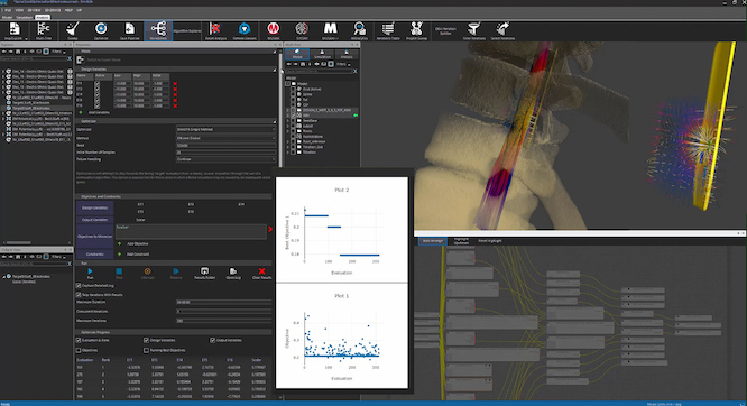The width and height of the screenshot is (747, 406).
Task: Click the Sweep toolbar icon
Action: coord(72,28)
